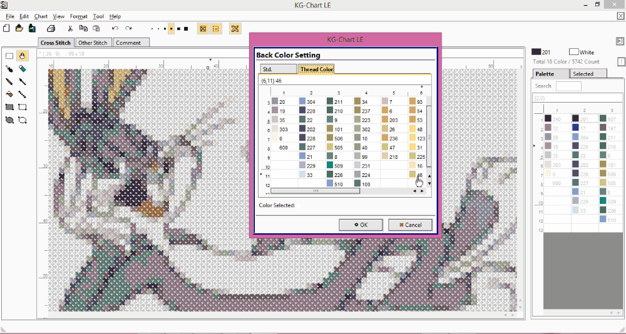Viewport: 626px width, 334px height.
Task: Create a new chart with the New icon
Action: pyautogui.click(x=6, y=28)
